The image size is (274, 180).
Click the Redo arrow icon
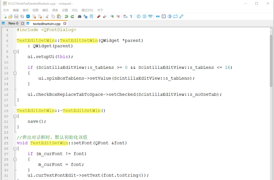(72, 16)
